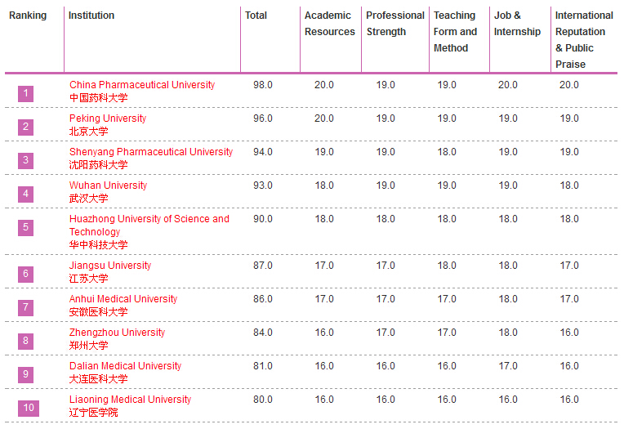Click International Reputation & Public Praise header
This screenshot has width=624, height=429.
(584, 40)
